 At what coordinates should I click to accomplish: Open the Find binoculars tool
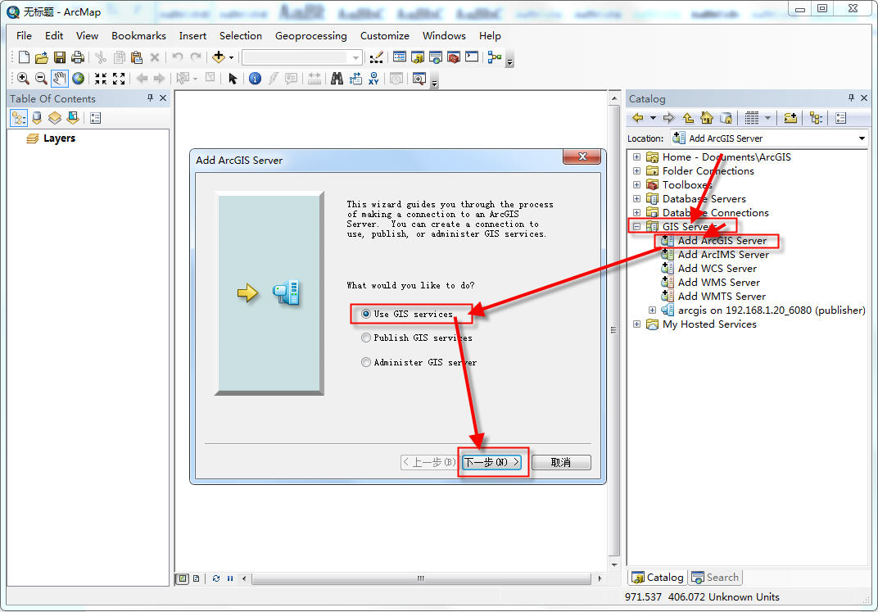pos(337,79)
